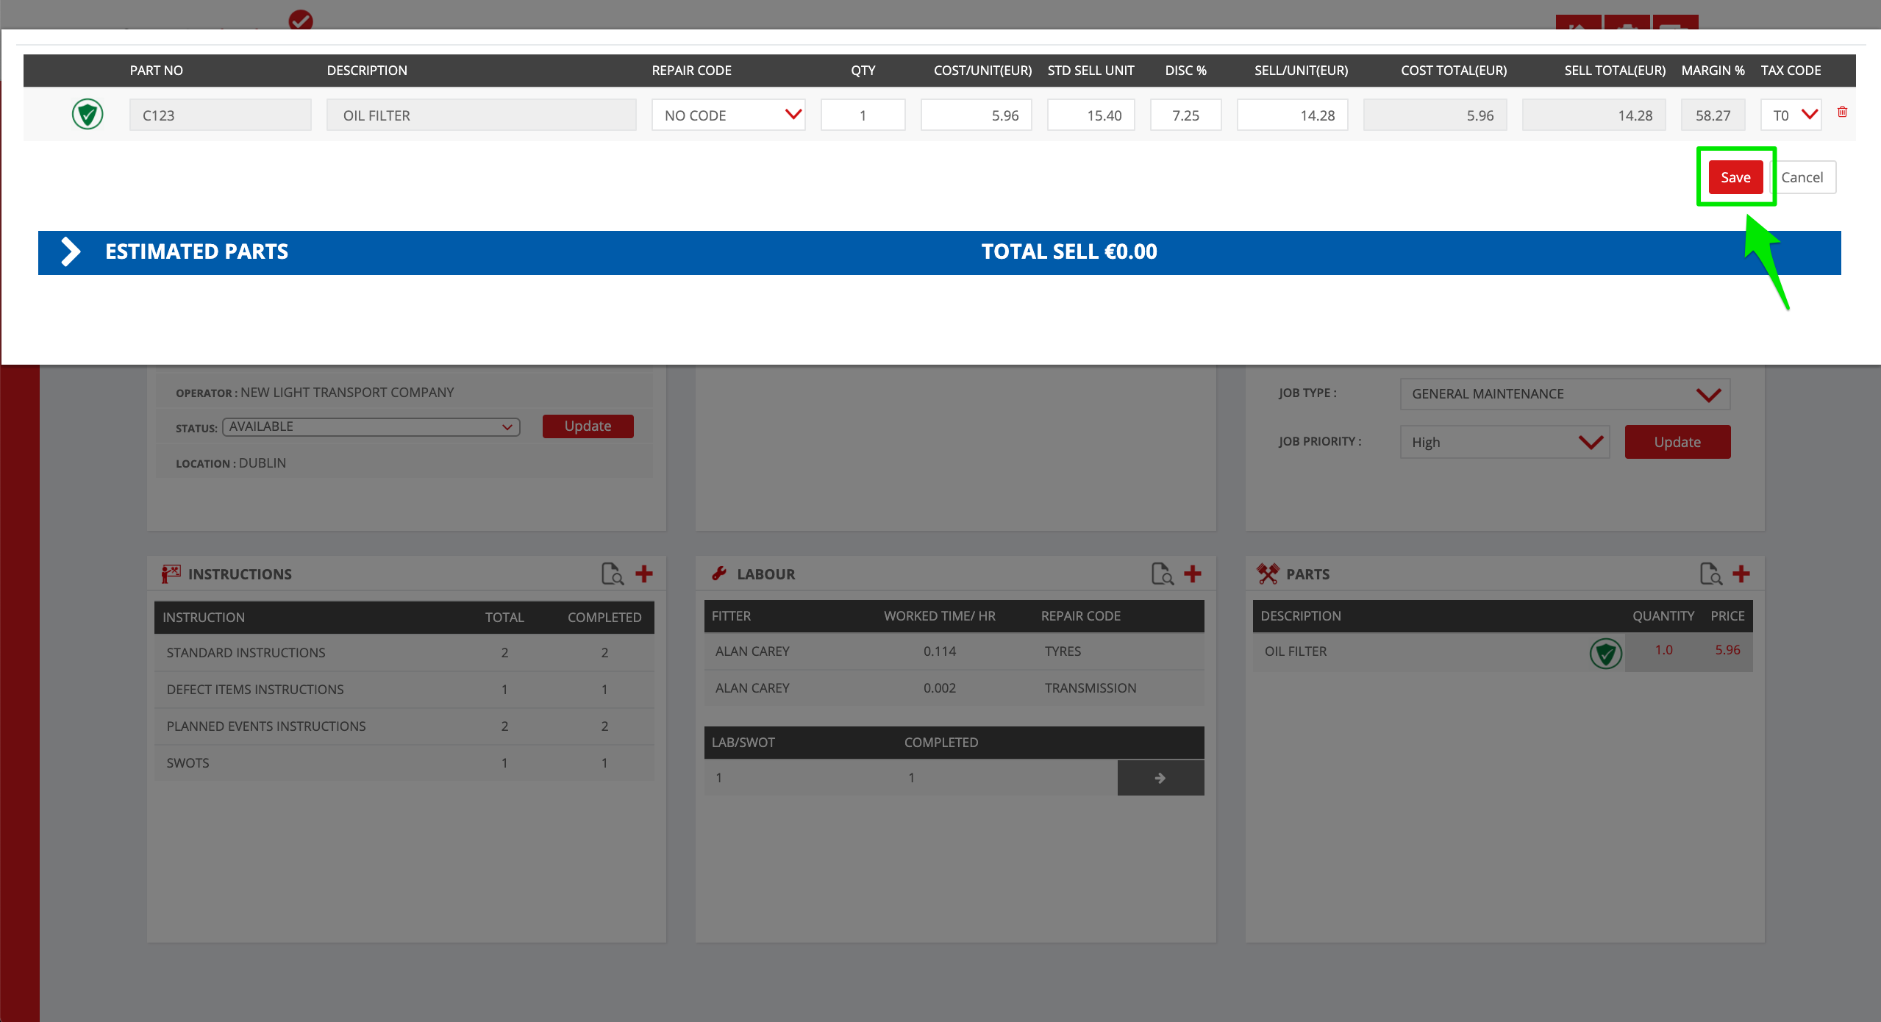Select ALAN CAREY TRANSMISSION labour row

point(954,688)
